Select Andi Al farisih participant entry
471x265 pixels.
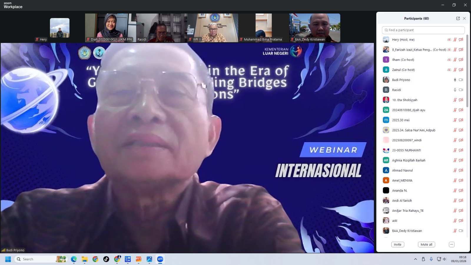pos(402,201)
